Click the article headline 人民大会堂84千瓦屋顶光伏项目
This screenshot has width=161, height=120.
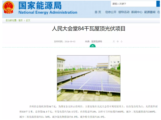(89, 29)
